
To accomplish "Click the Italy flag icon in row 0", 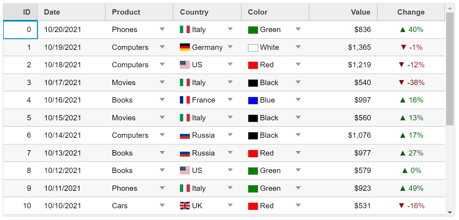I will point(185,30).
